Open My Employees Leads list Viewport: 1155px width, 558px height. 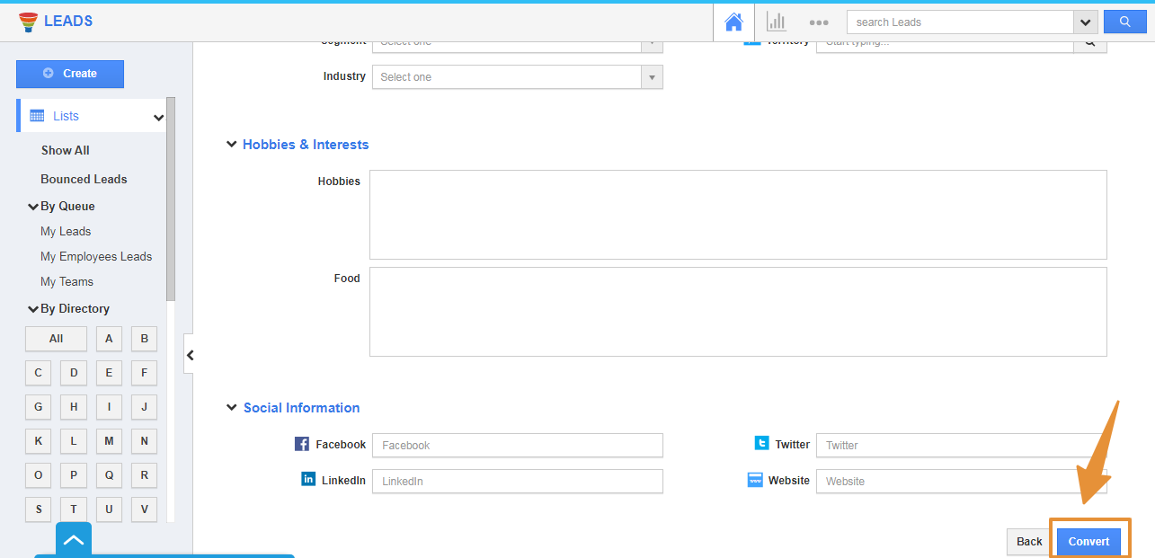pos(96,256)
